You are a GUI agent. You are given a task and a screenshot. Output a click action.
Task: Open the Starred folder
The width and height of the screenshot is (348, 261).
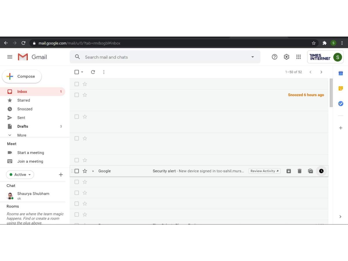click(x=23, y=100)
